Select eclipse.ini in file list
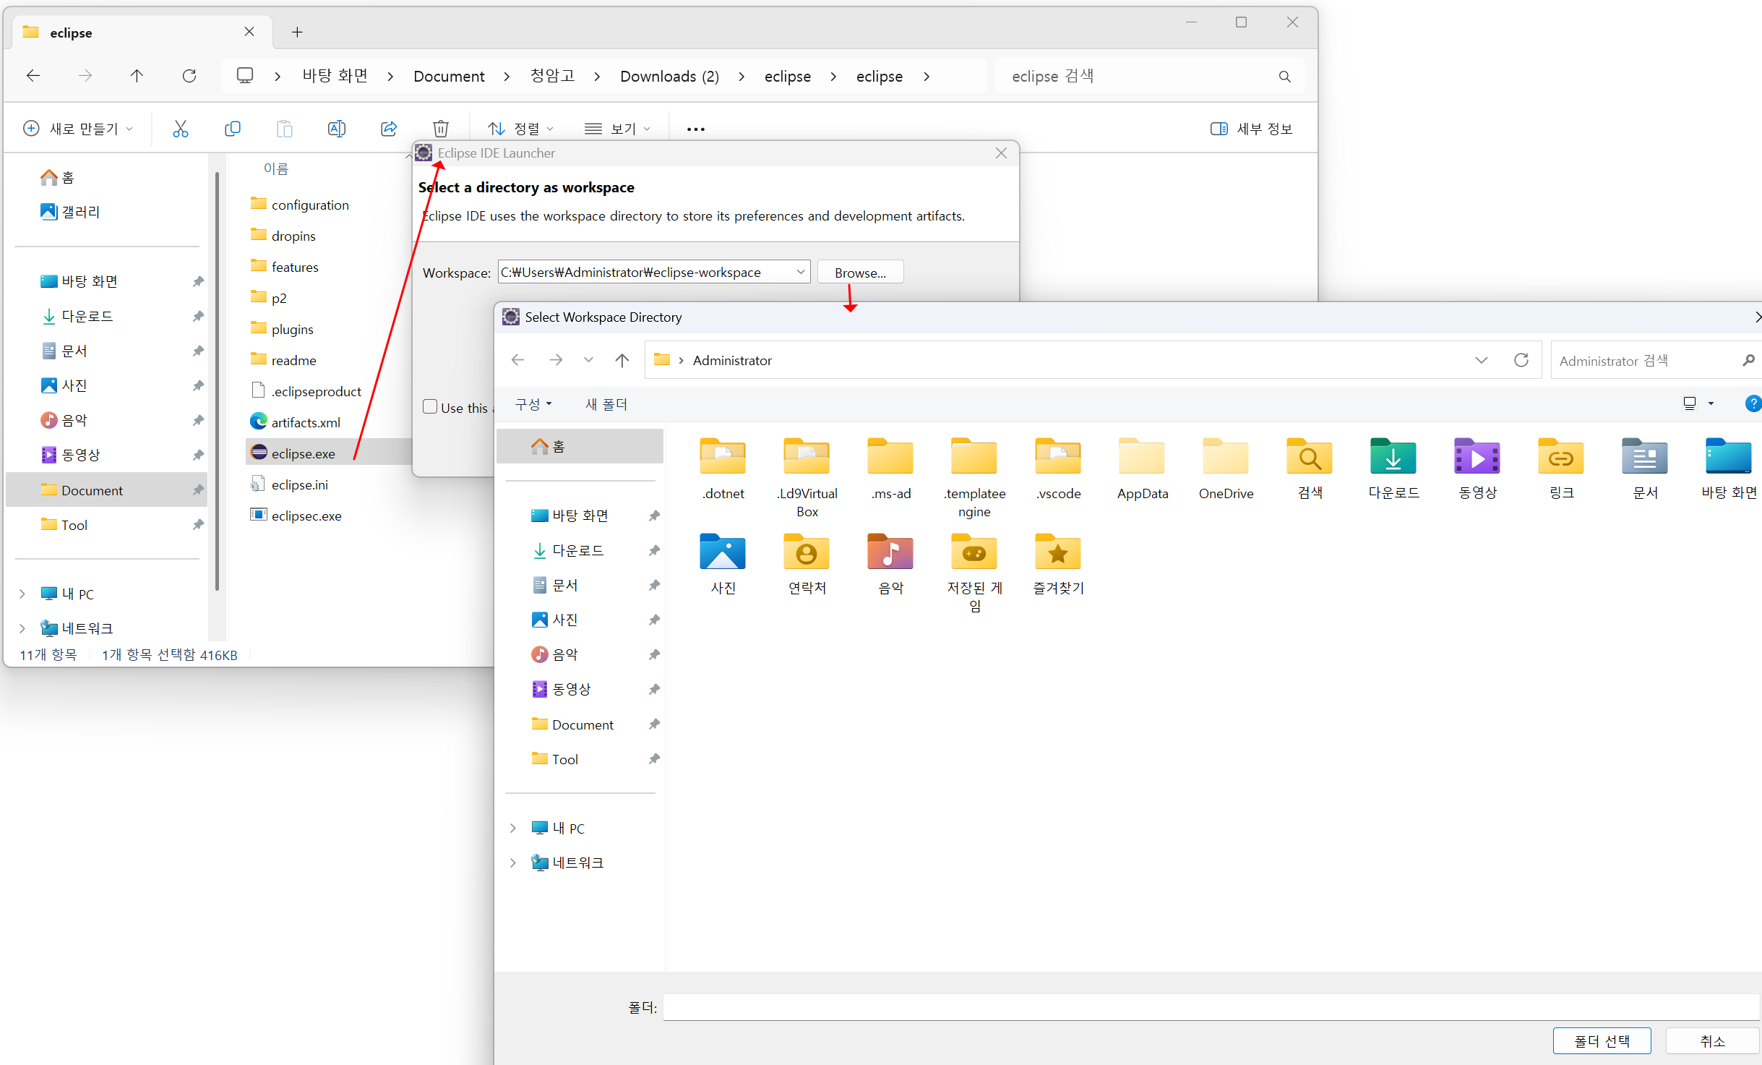Image resolution: width=1762 pixels, height=1065 pixels. click(x=299, y=484)
